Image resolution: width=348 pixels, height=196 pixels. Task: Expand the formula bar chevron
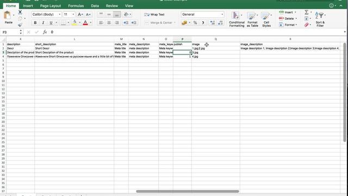[x=345, y=32]
